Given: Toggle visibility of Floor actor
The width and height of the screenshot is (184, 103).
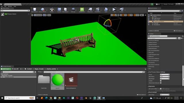Looking at the screenshot, I should (x=149, y=17).
